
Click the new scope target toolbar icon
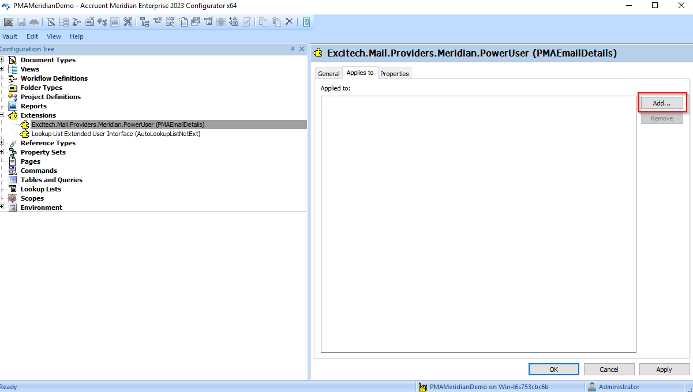tap(221, 22)
